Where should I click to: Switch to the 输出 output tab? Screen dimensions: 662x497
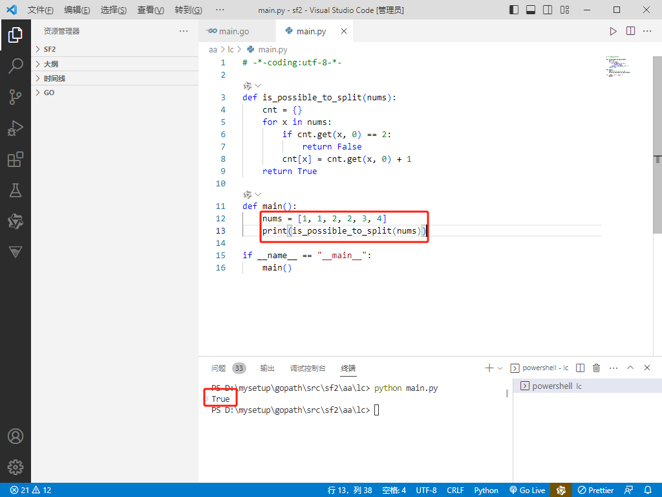coord(267,368)
